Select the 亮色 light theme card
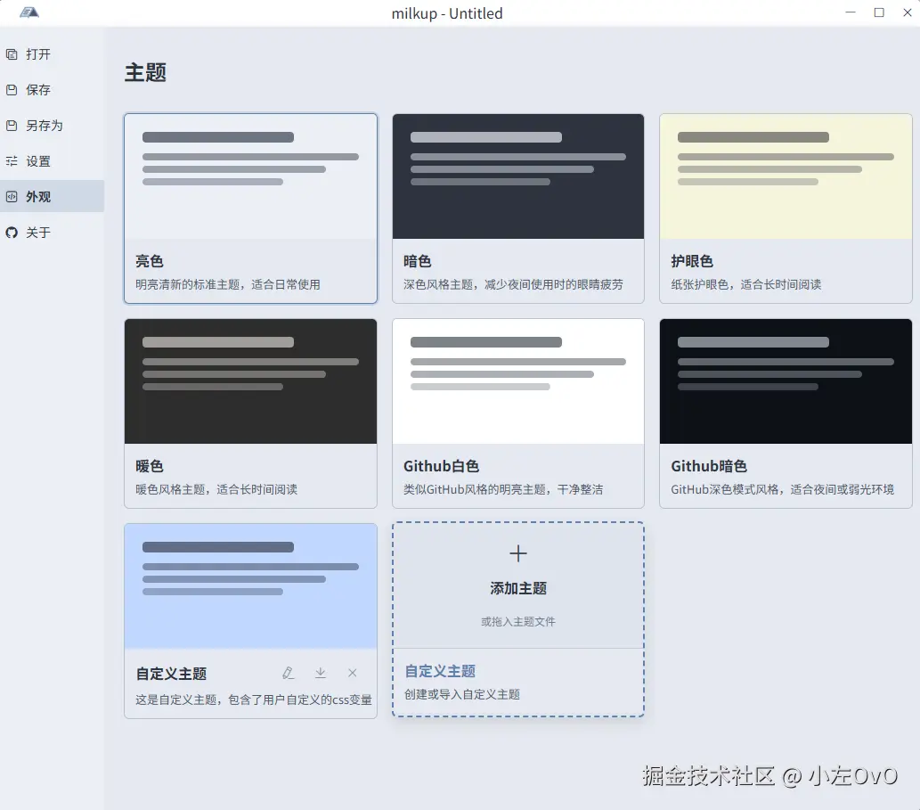 tap(250, 209)
